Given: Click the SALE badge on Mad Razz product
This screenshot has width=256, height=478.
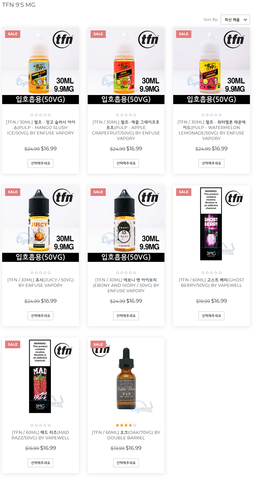Looking at the screenshot, I should point(13,344).
